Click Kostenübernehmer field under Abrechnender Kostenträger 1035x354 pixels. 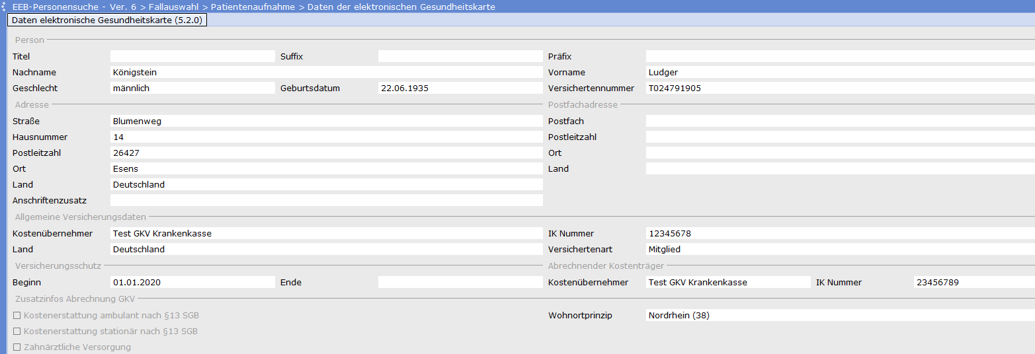tap(728, 283)
